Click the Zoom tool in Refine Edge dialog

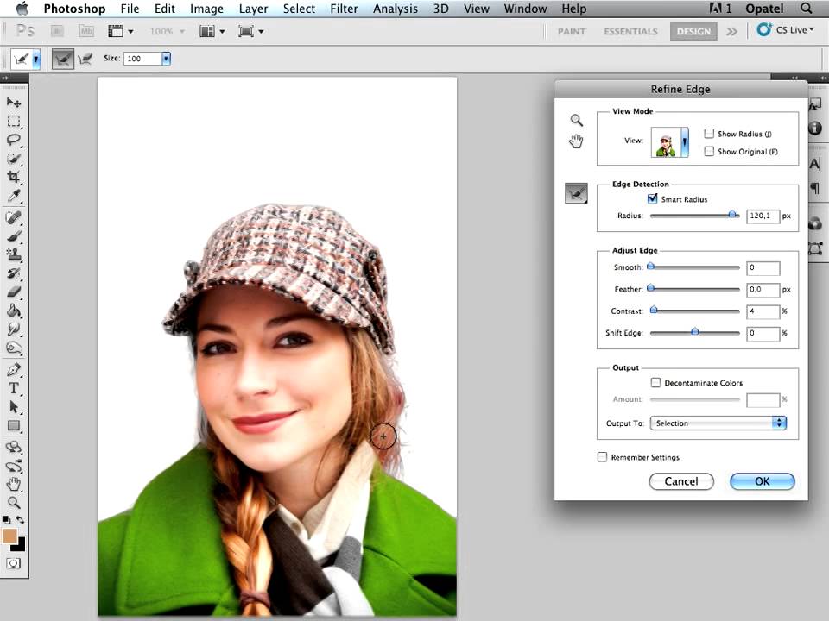(576, 121)
